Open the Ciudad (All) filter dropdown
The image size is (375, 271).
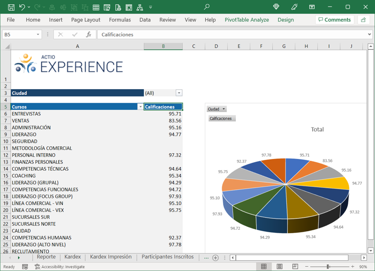click(x=179, y=93)
